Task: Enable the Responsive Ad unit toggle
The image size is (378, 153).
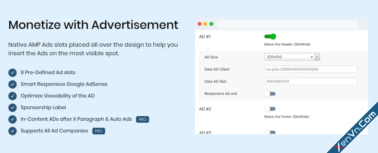Action: (270, 94)
